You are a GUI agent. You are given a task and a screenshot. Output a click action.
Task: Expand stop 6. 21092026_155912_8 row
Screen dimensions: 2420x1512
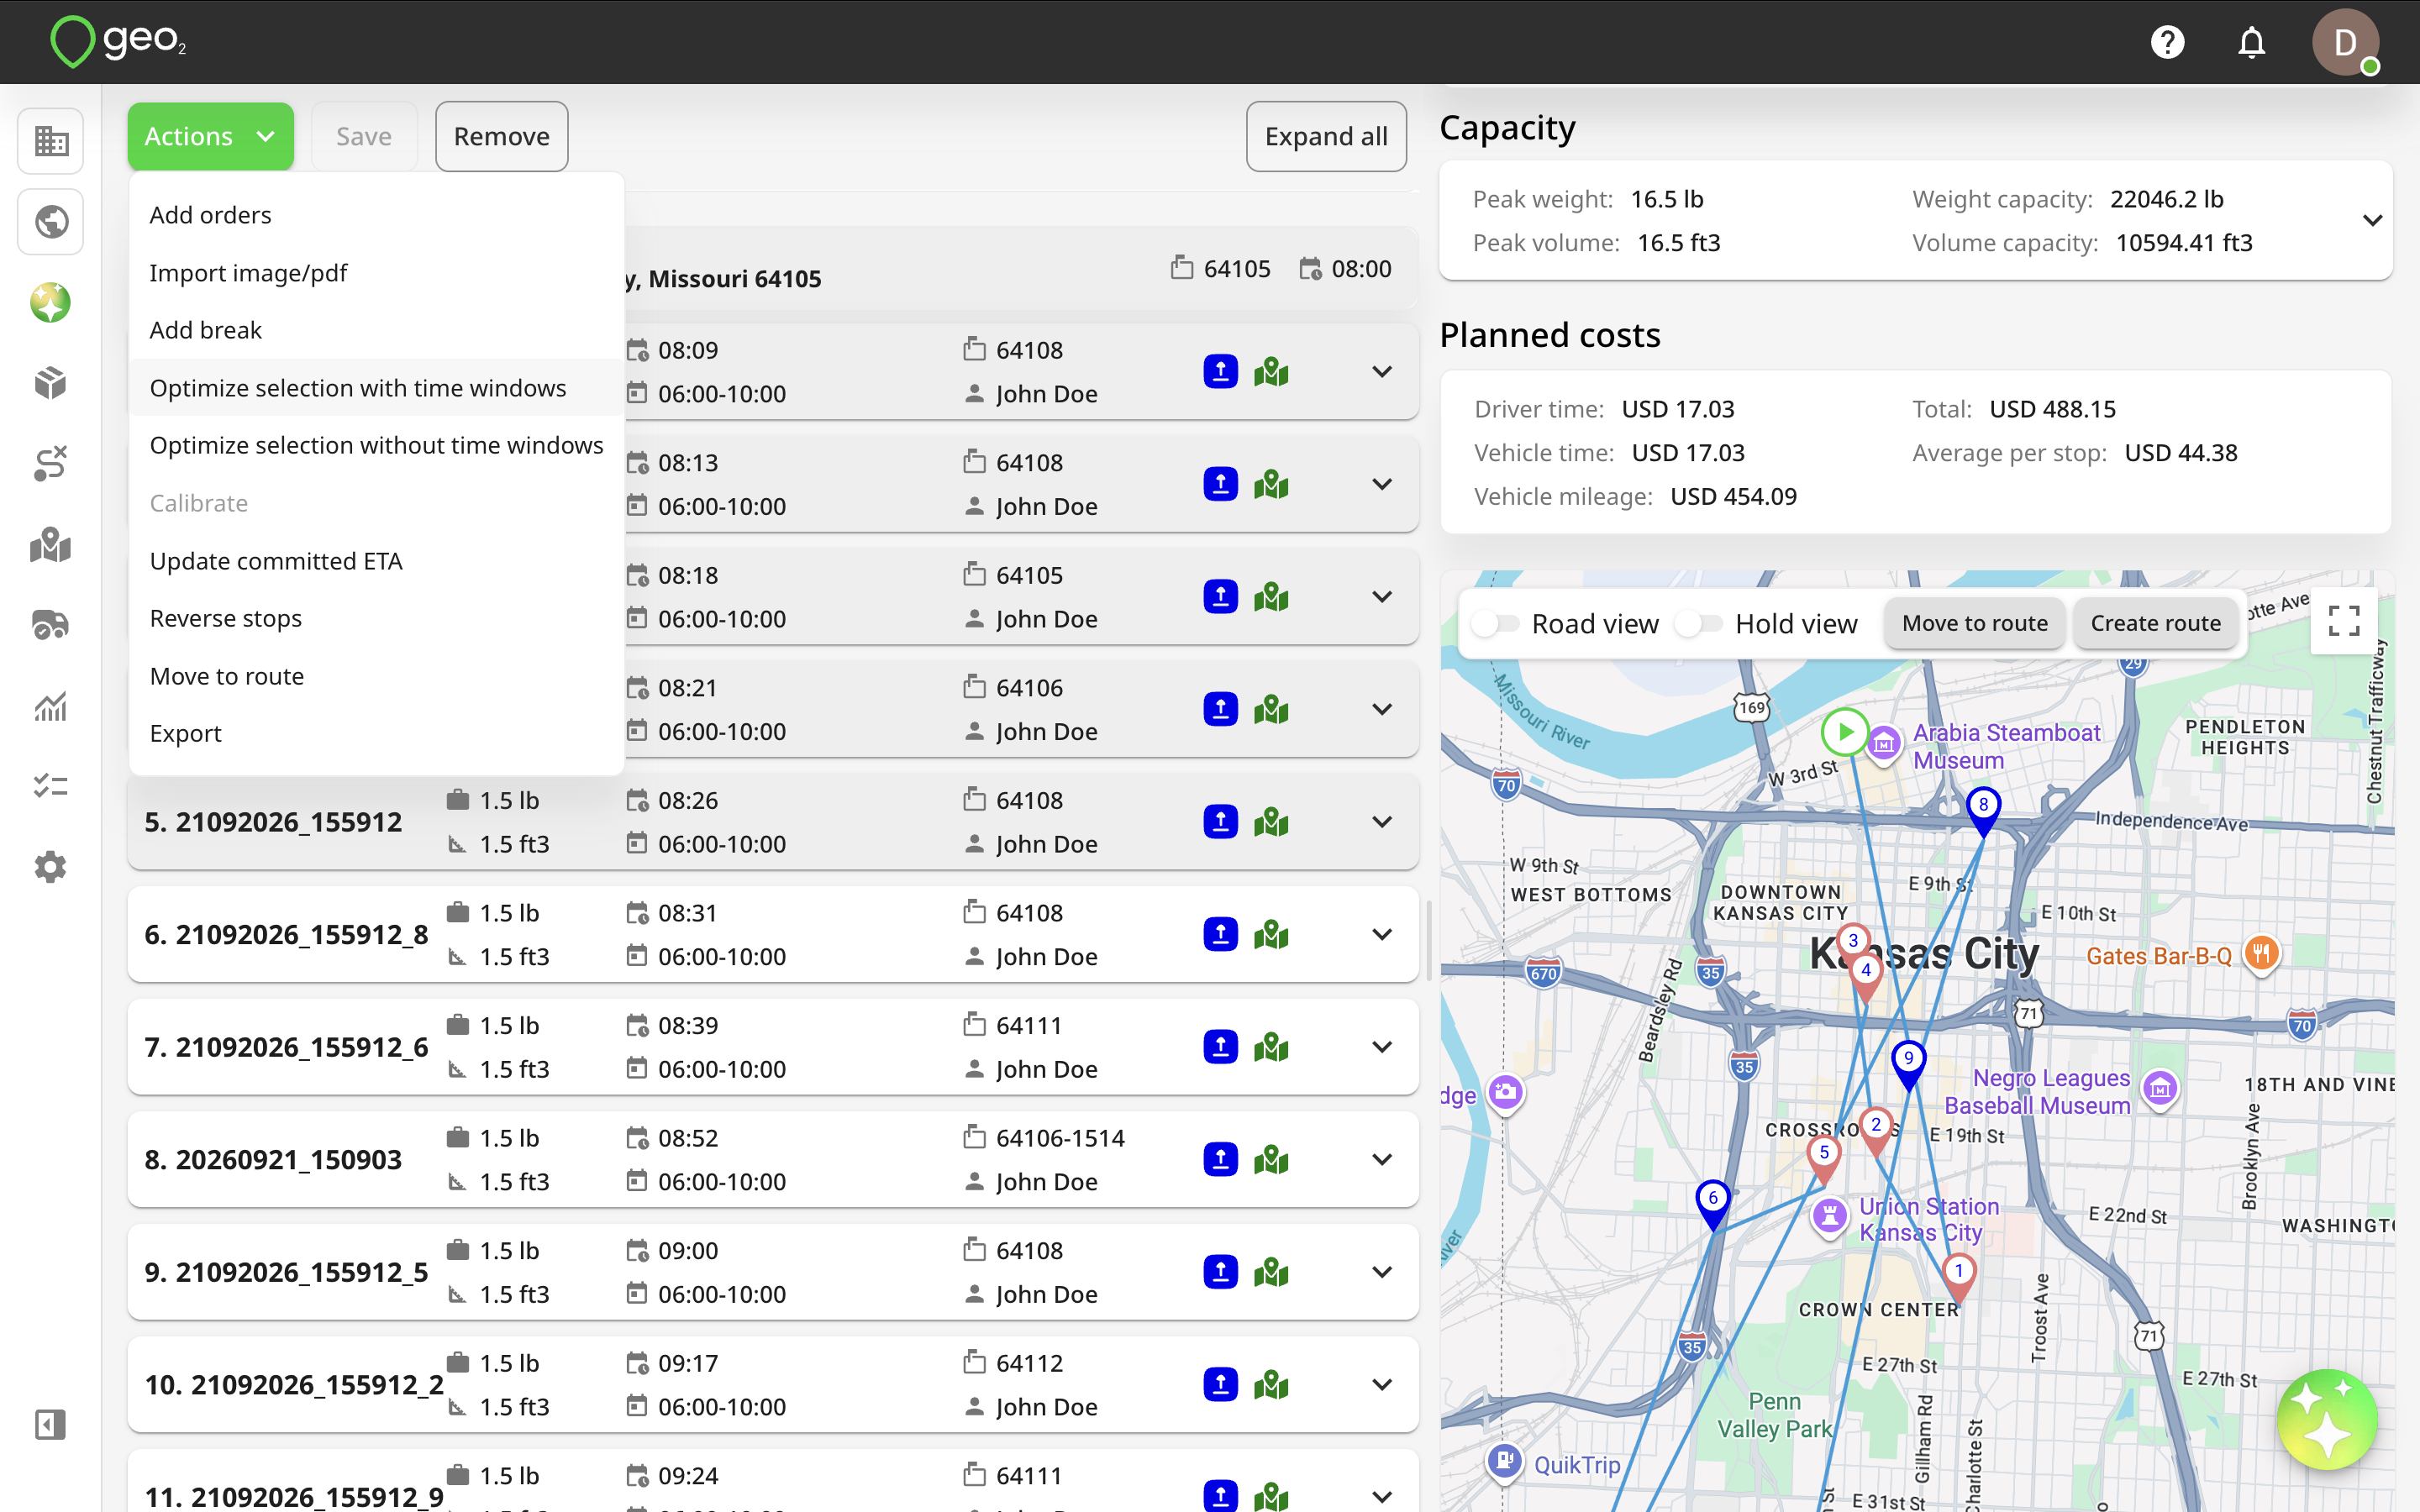1381,935
